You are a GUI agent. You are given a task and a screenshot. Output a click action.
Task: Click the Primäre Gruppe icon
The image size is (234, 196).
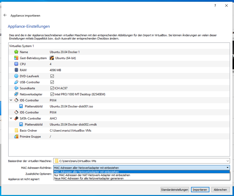click(x=16, y=137)
